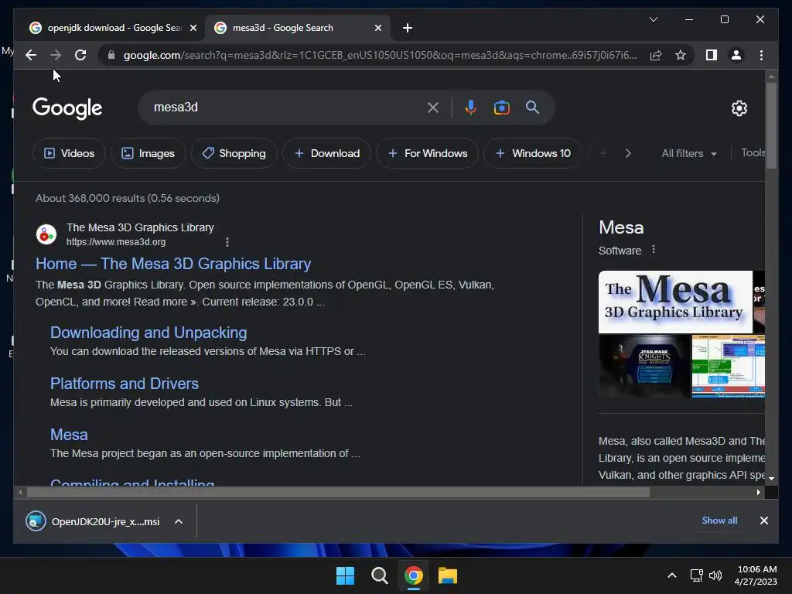Click the About 368,000 results text
This screenshot has height=594, width=792.
tap(128, 198)
